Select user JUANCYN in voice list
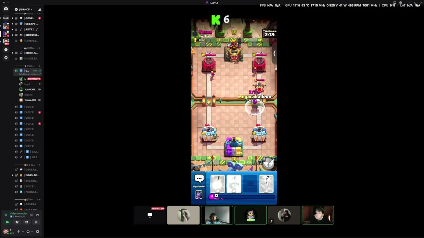Screen dimensions: 424x238 coord(30,90)
